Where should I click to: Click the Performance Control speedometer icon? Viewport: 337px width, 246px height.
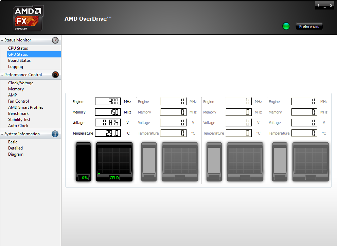tap(55, 75)
